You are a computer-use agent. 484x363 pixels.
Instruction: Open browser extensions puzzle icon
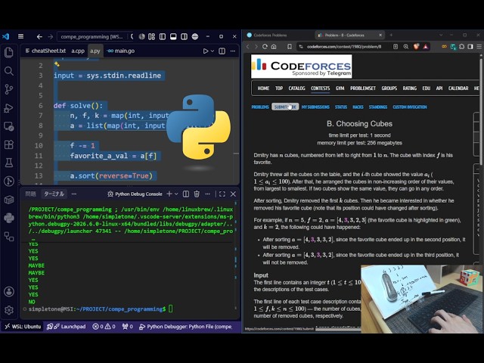[x=462, y=47]
